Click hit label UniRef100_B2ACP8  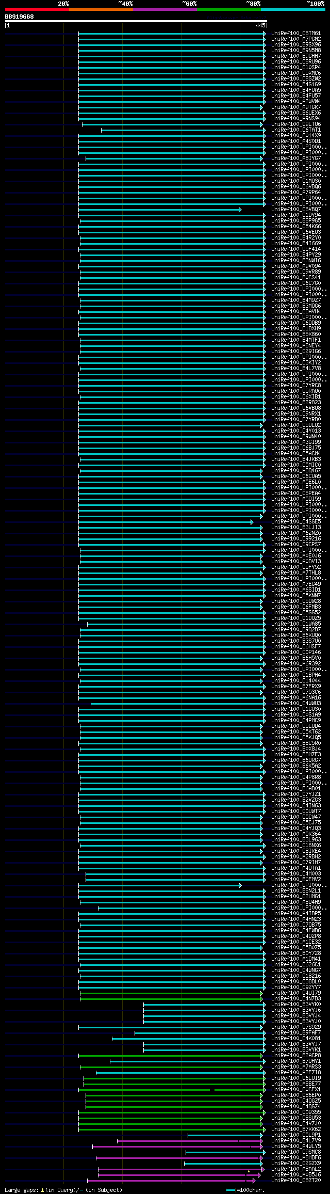click(296, 1056)
